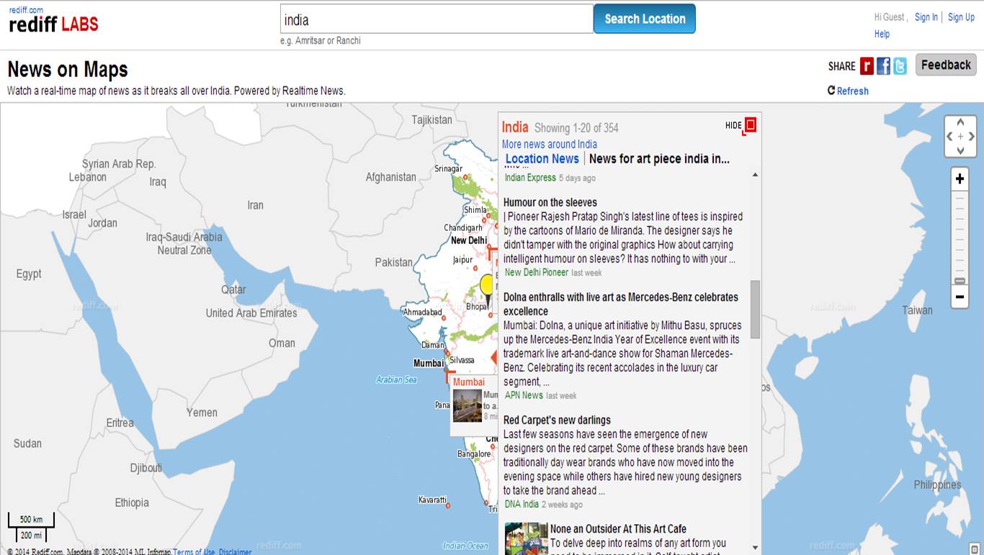Open 'More news around India' link
The image size is (984, 555).
click(550, 144)
